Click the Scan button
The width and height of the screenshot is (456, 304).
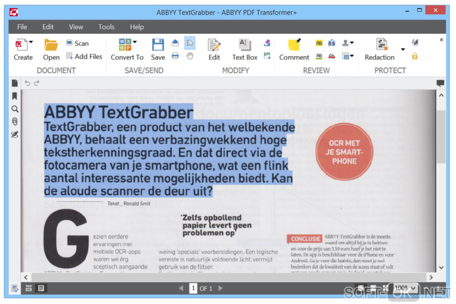point(77,43)
